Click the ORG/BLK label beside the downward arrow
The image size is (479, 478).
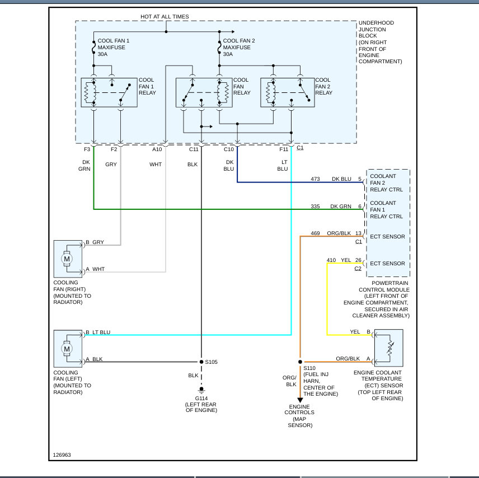pos(290,381)
